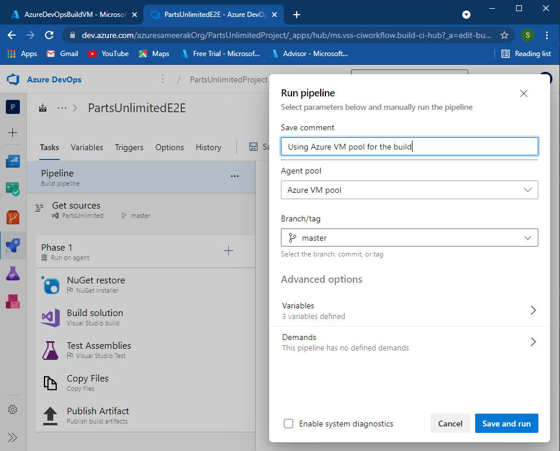The image size is (560, 451).
Task: Switch to the Tasks tab
Action: (49, 147)
